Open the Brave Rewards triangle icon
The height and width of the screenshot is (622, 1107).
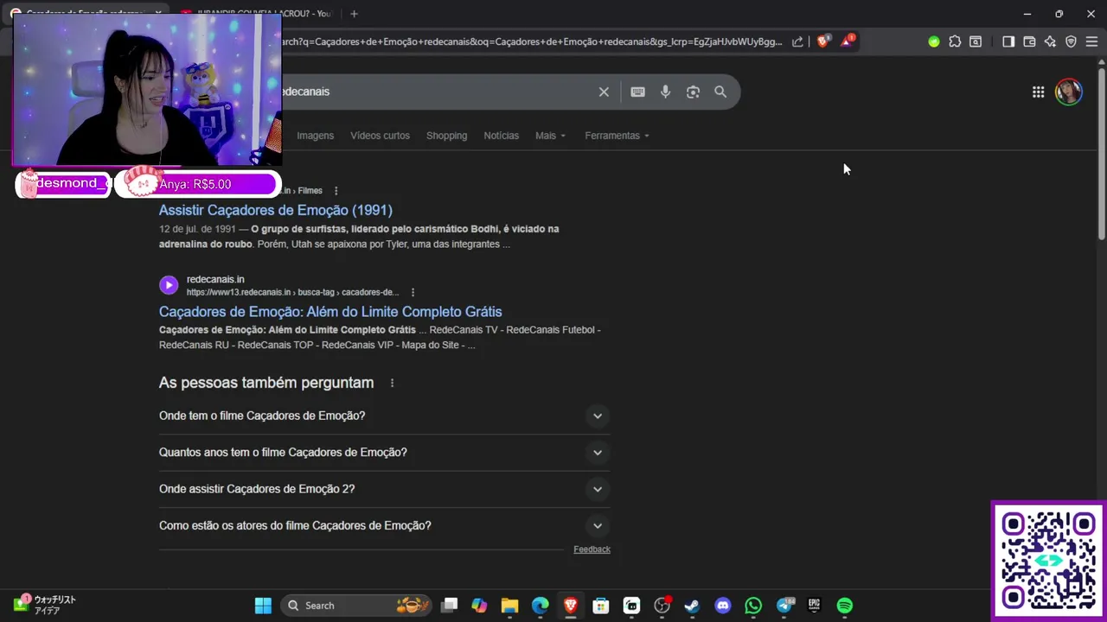[x=847, y=41]
